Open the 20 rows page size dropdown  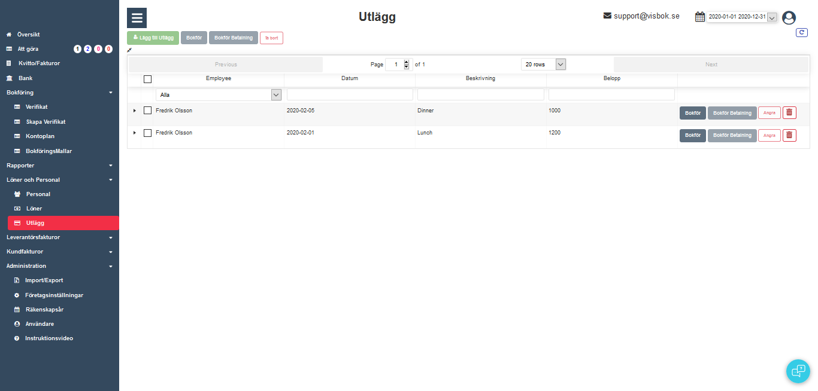click(543, 65)
